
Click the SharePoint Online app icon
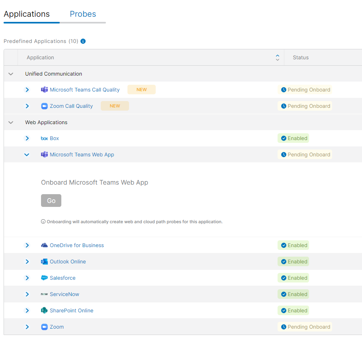(x=44, y=310)
